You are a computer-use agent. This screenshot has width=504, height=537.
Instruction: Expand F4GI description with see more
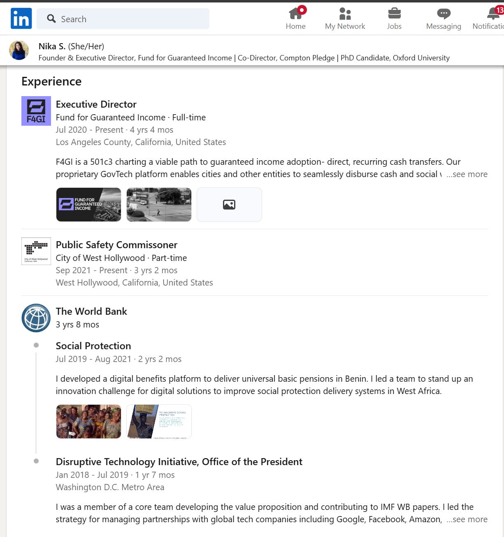(x=467, y=174)
